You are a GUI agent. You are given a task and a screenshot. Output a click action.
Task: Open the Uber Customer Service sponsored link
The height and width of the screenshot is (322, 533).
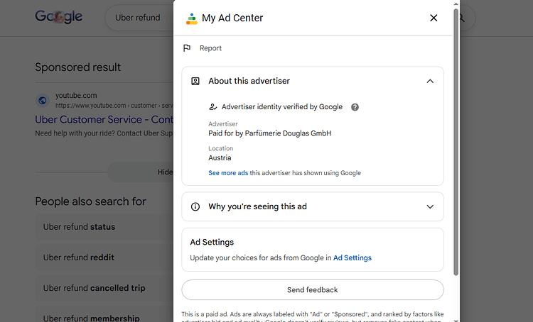click(104, 120)
